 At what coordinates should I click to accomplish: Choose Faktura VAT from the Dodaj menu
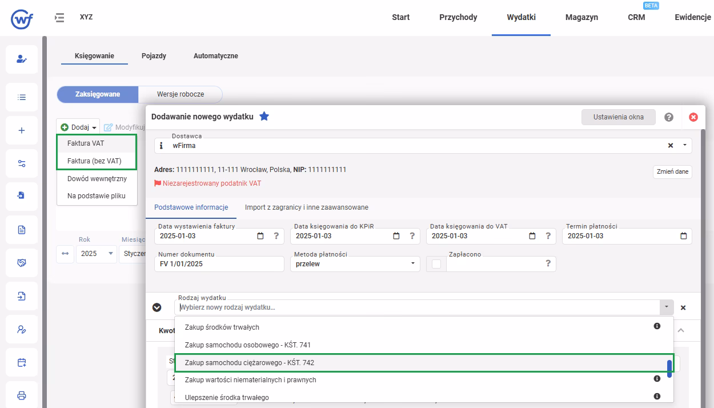pos(86,143)
